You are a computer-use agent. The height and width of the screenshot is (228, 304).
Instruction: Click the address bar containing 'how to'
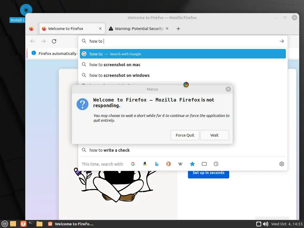pos(182,41)
